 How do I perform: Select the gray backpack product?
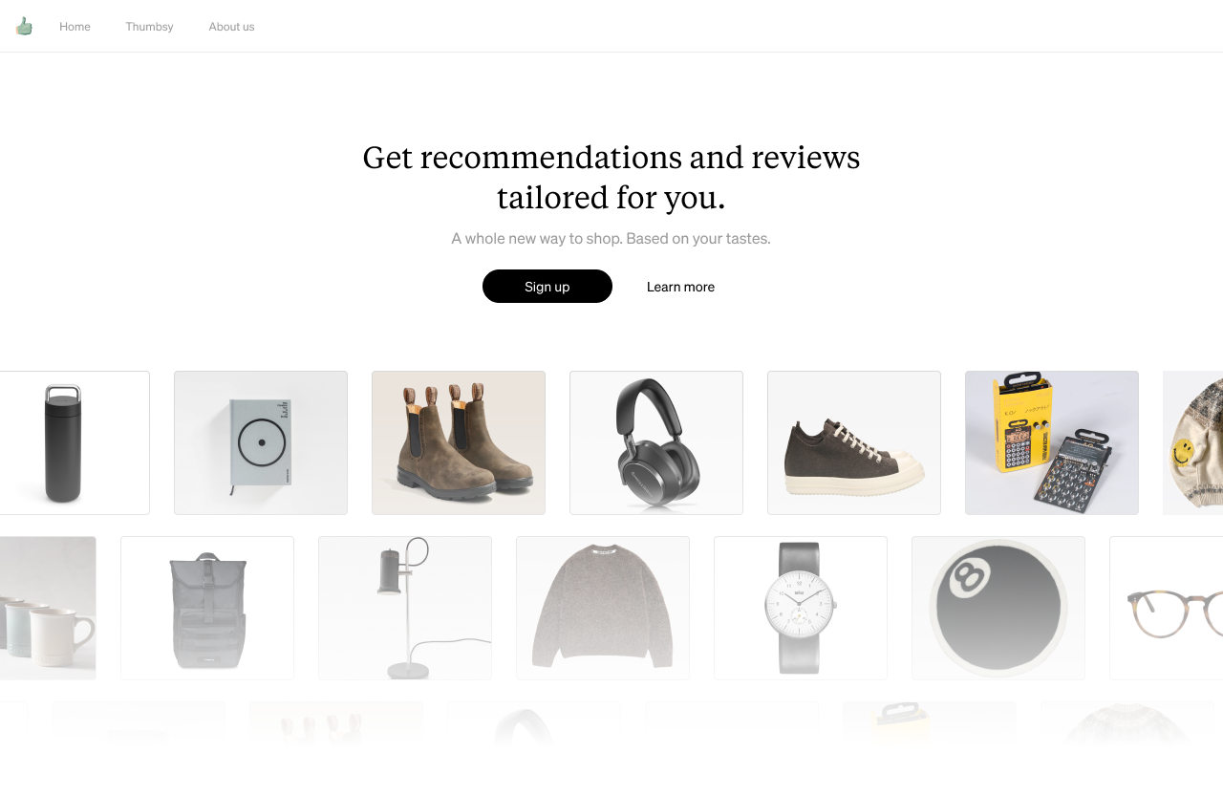point(207,609)
